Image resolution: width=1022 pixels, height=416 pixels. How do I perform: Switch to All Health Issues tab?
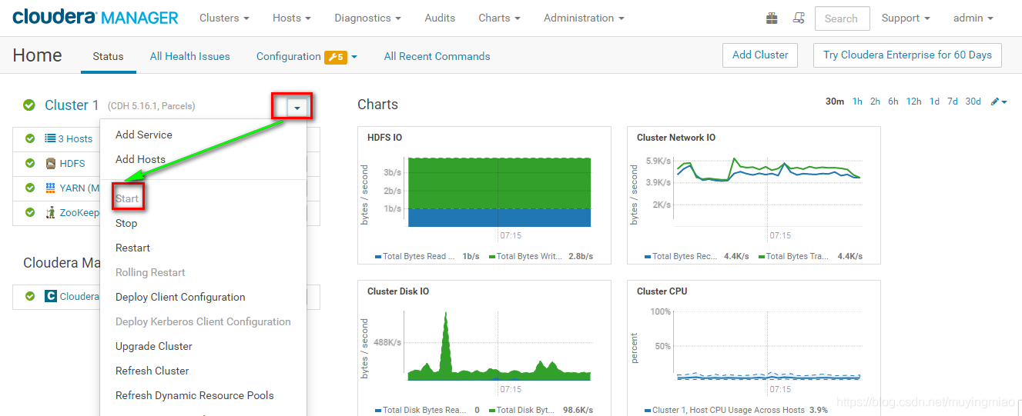pos(189,56)
